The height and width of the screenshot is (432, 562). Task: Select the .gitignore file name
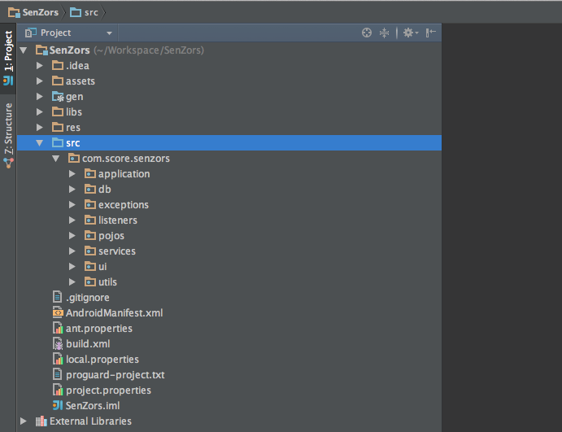click(x=88, y=298)
